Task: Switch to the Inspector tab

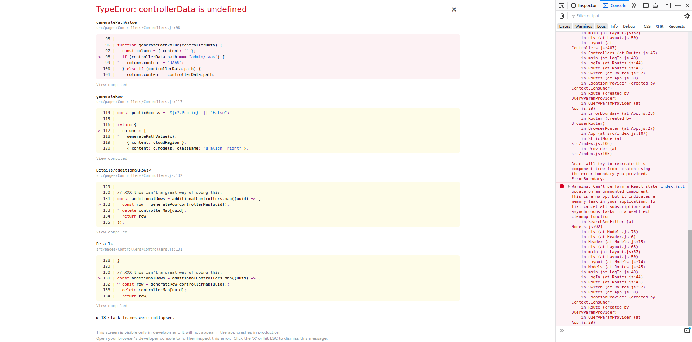Action: 584,5
